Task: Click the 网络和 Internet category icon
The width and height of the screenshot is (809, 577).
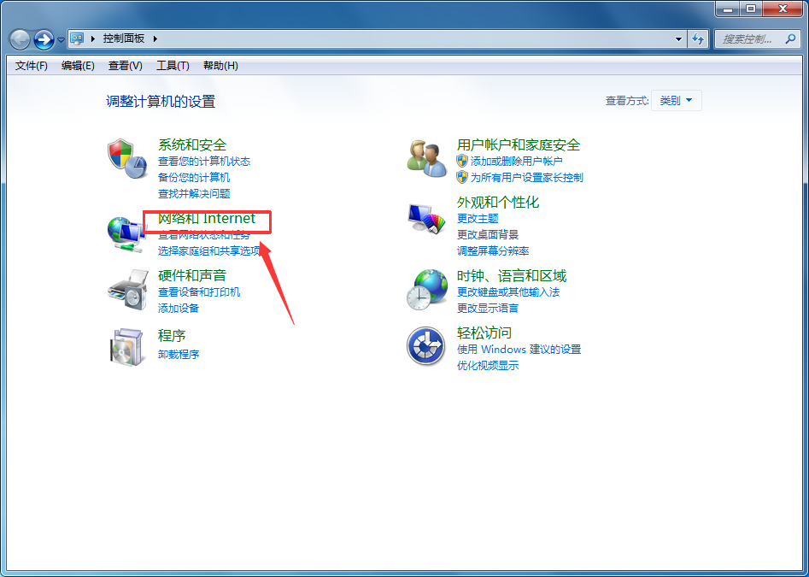Action: (x=126, y=233)
